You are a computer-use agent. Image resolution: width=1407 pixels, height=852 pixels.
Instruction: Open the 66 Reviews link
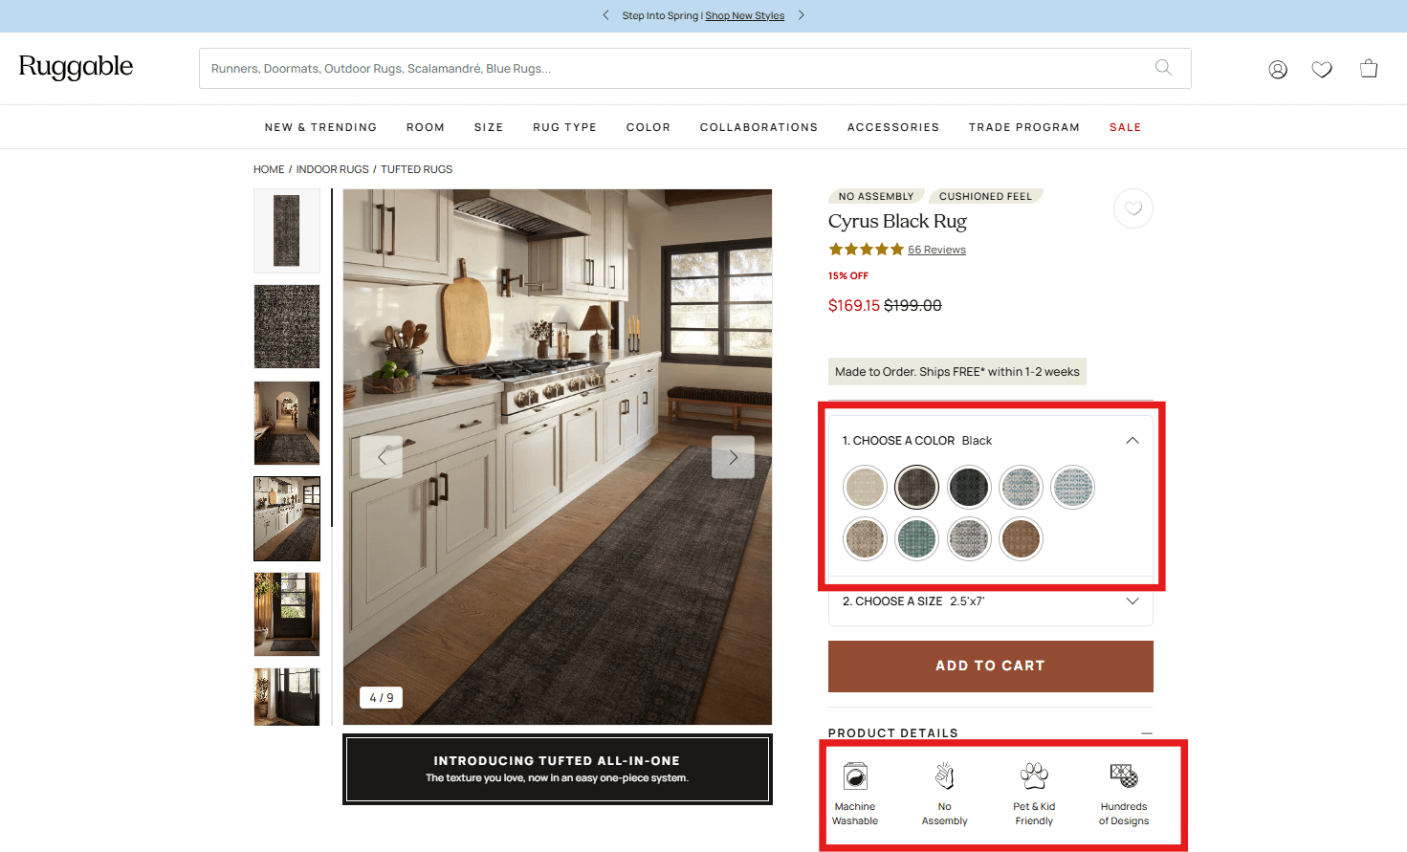pos(936,249)
